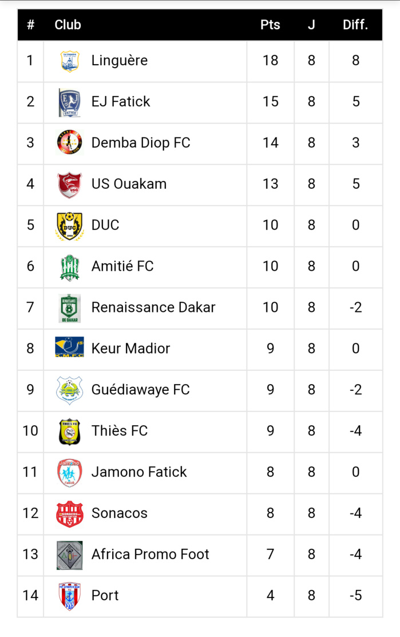Image resolution: width=400 pixels, height=637 pixels.
Task: Click the EJ Fatick club crest
Action: pyautogui.click(x=70, y=102)
